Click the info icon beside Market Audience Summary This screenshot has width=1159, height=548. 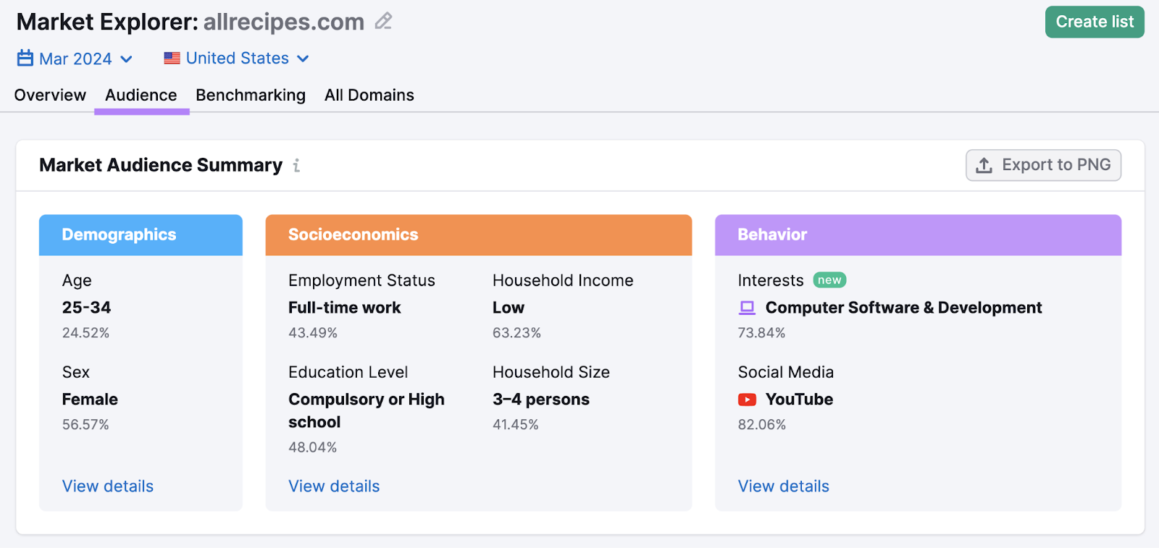pyautogui.click(x=296, y=166)
